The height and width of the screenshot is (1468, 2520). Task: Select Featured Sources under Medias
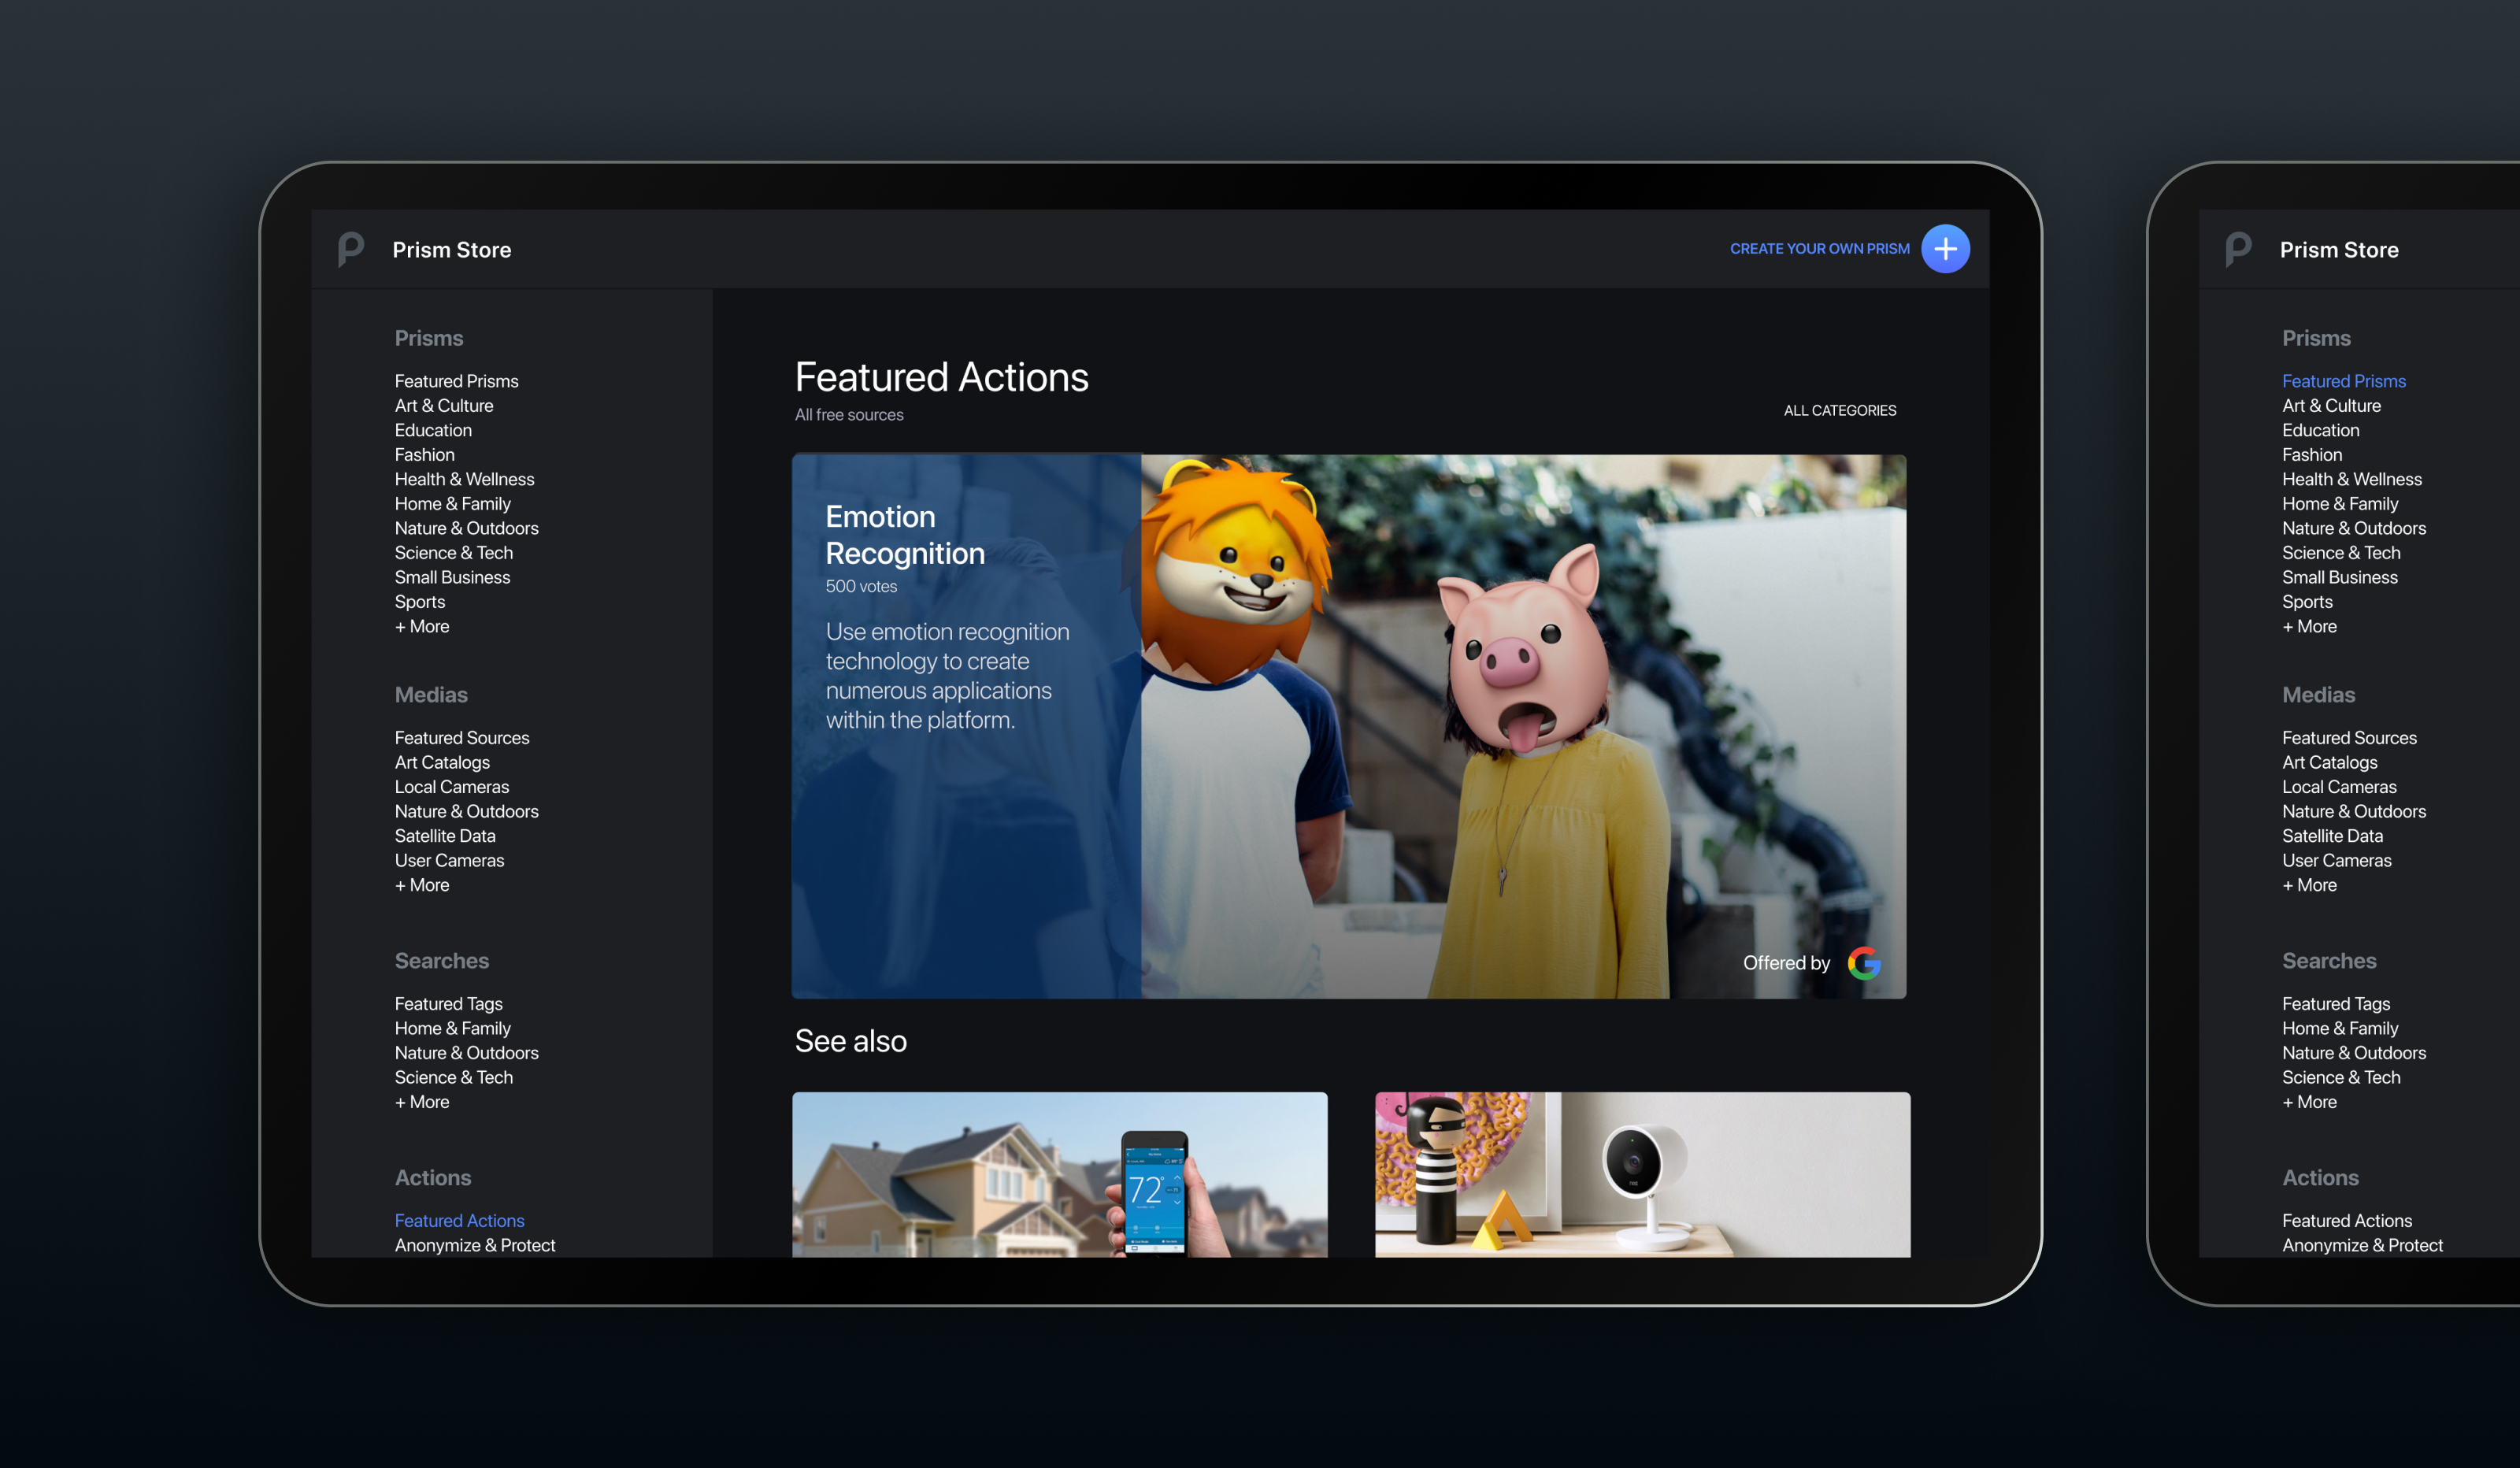(x=462, y=738)
